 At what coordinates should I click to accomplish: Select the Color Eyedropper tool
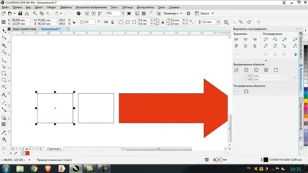pos(3,133)
